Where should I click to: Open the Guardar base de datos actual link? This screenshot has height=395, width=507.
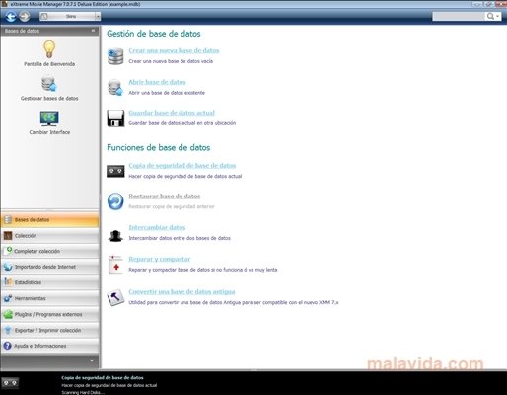172,113
